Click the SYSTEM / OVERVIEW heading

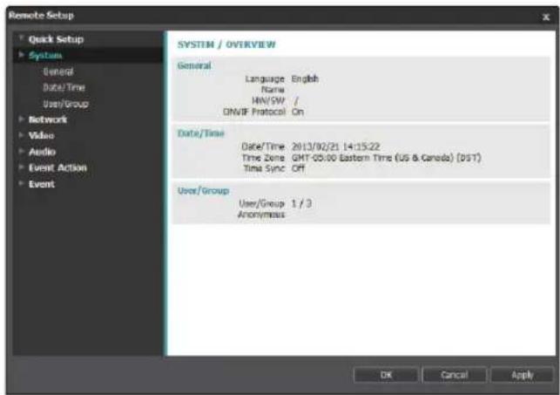pyautogui.click(x=226, y=44)
